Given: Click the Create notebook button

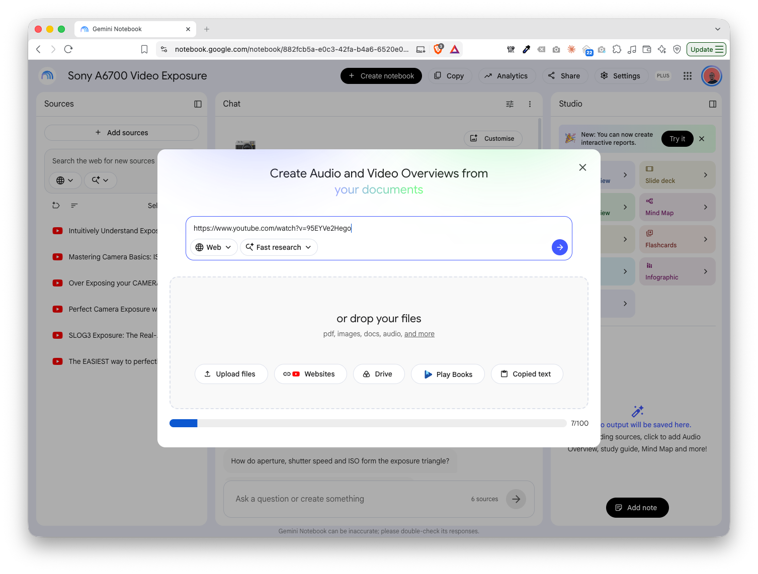Looking at the screenshot, I should pos(381,76).
